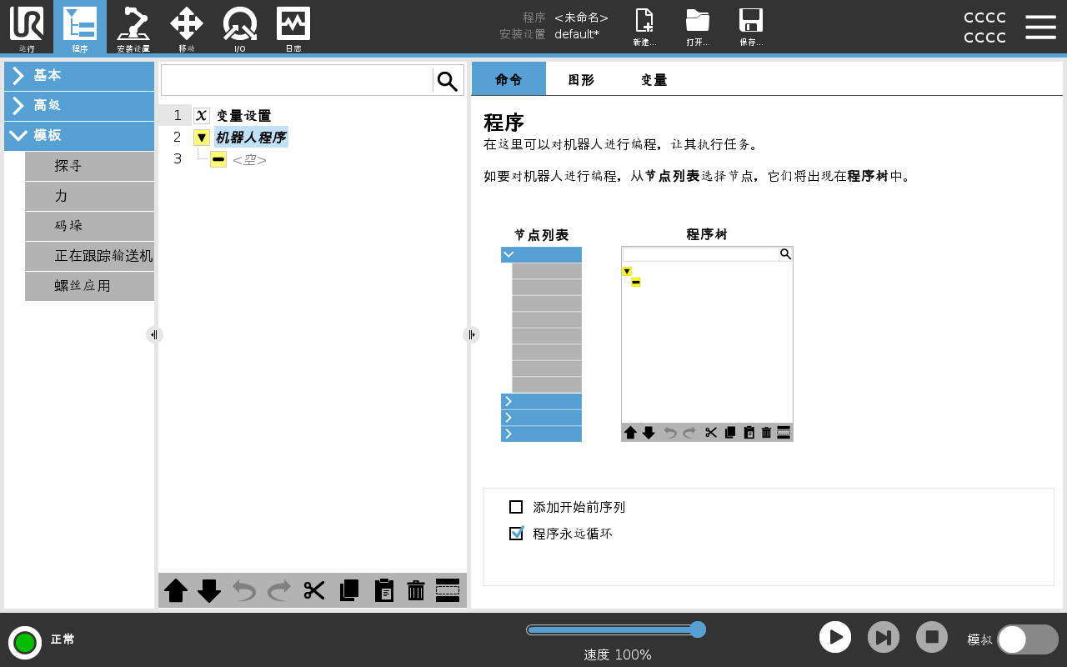Viewport: 1067px width, 667px height.
Task: Switch to the 图形 tab
Action: (581, 80)
